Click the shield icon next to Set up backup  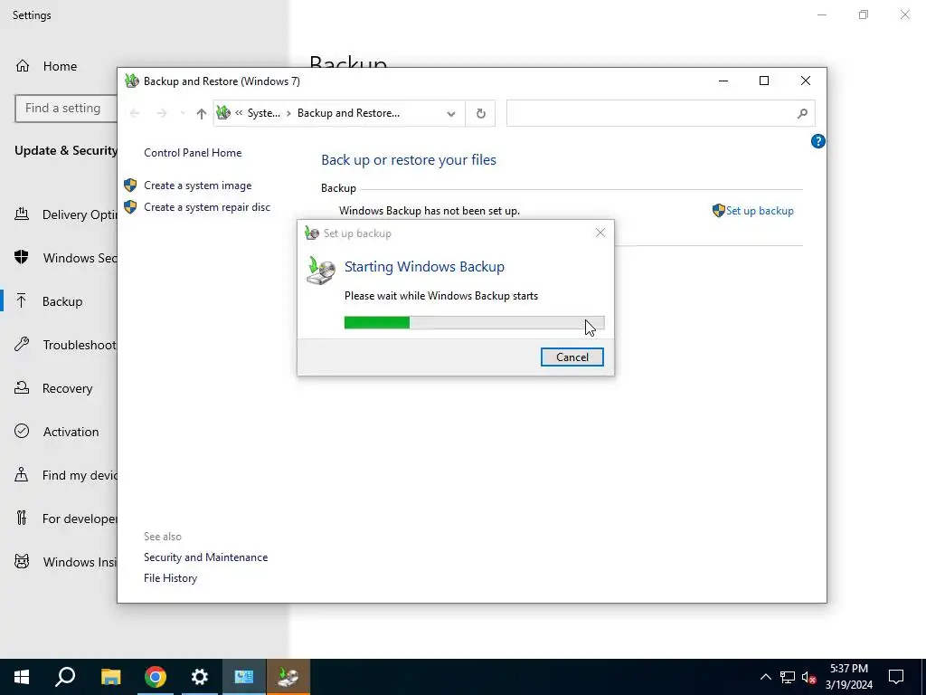[x=718, y=210]
